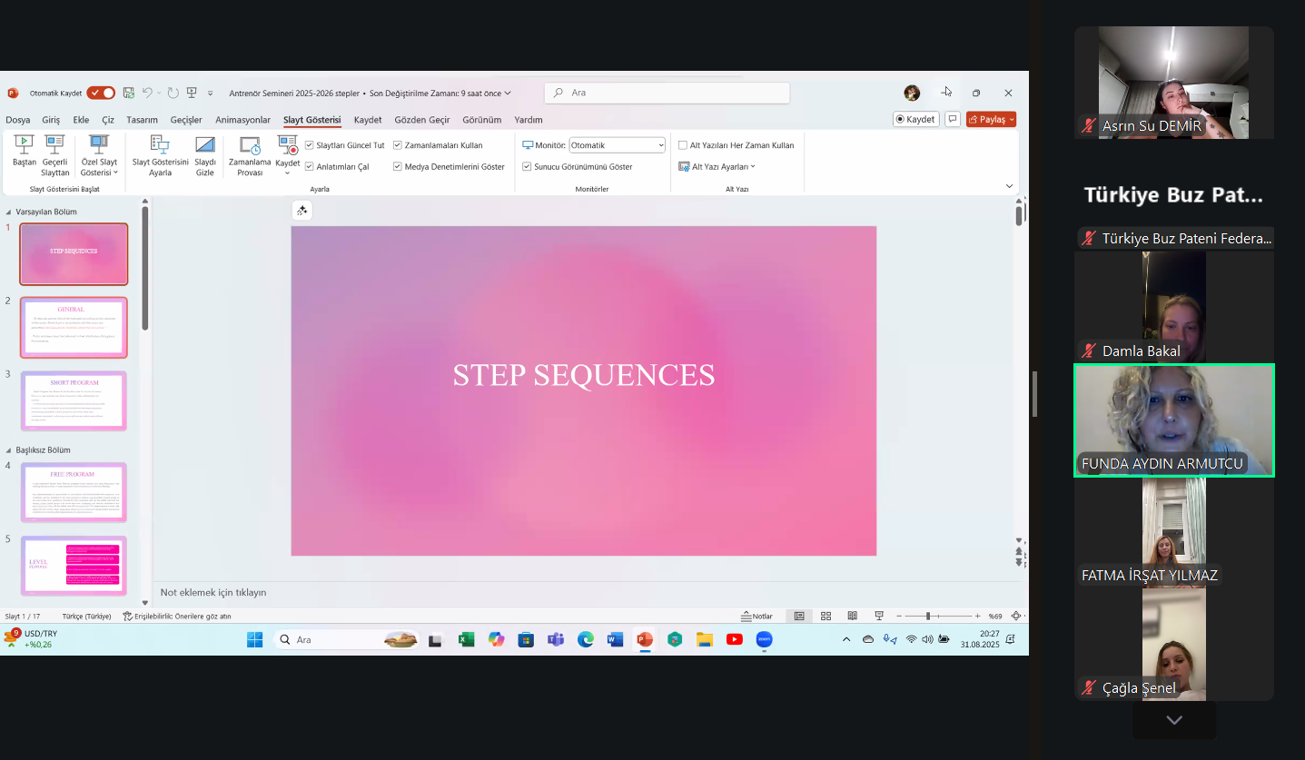The width and height of the screenshot is (1305, 760).
Task: Toggle the Otomatik Kaydet switch
Action: point(101,93)
